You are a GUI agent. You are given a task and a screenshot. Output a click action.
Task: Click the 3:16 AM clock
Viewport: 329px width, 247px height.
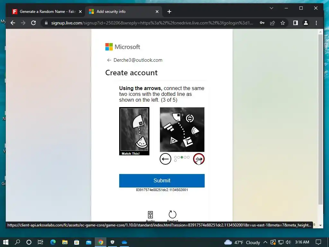pyautogui.click(x=302, y=242)
